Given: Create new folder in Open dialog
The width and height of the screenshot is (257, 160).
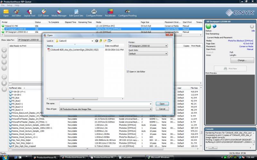Looking at the screenshot, I should pyautogui.click(x=105, y=41).
